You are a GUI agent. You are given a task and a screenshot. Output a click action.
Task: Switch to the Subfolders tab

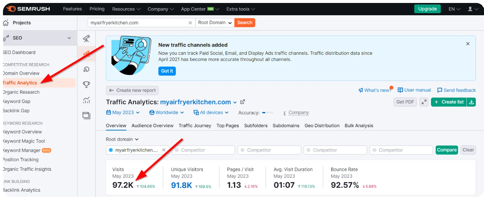pos(256,126)
